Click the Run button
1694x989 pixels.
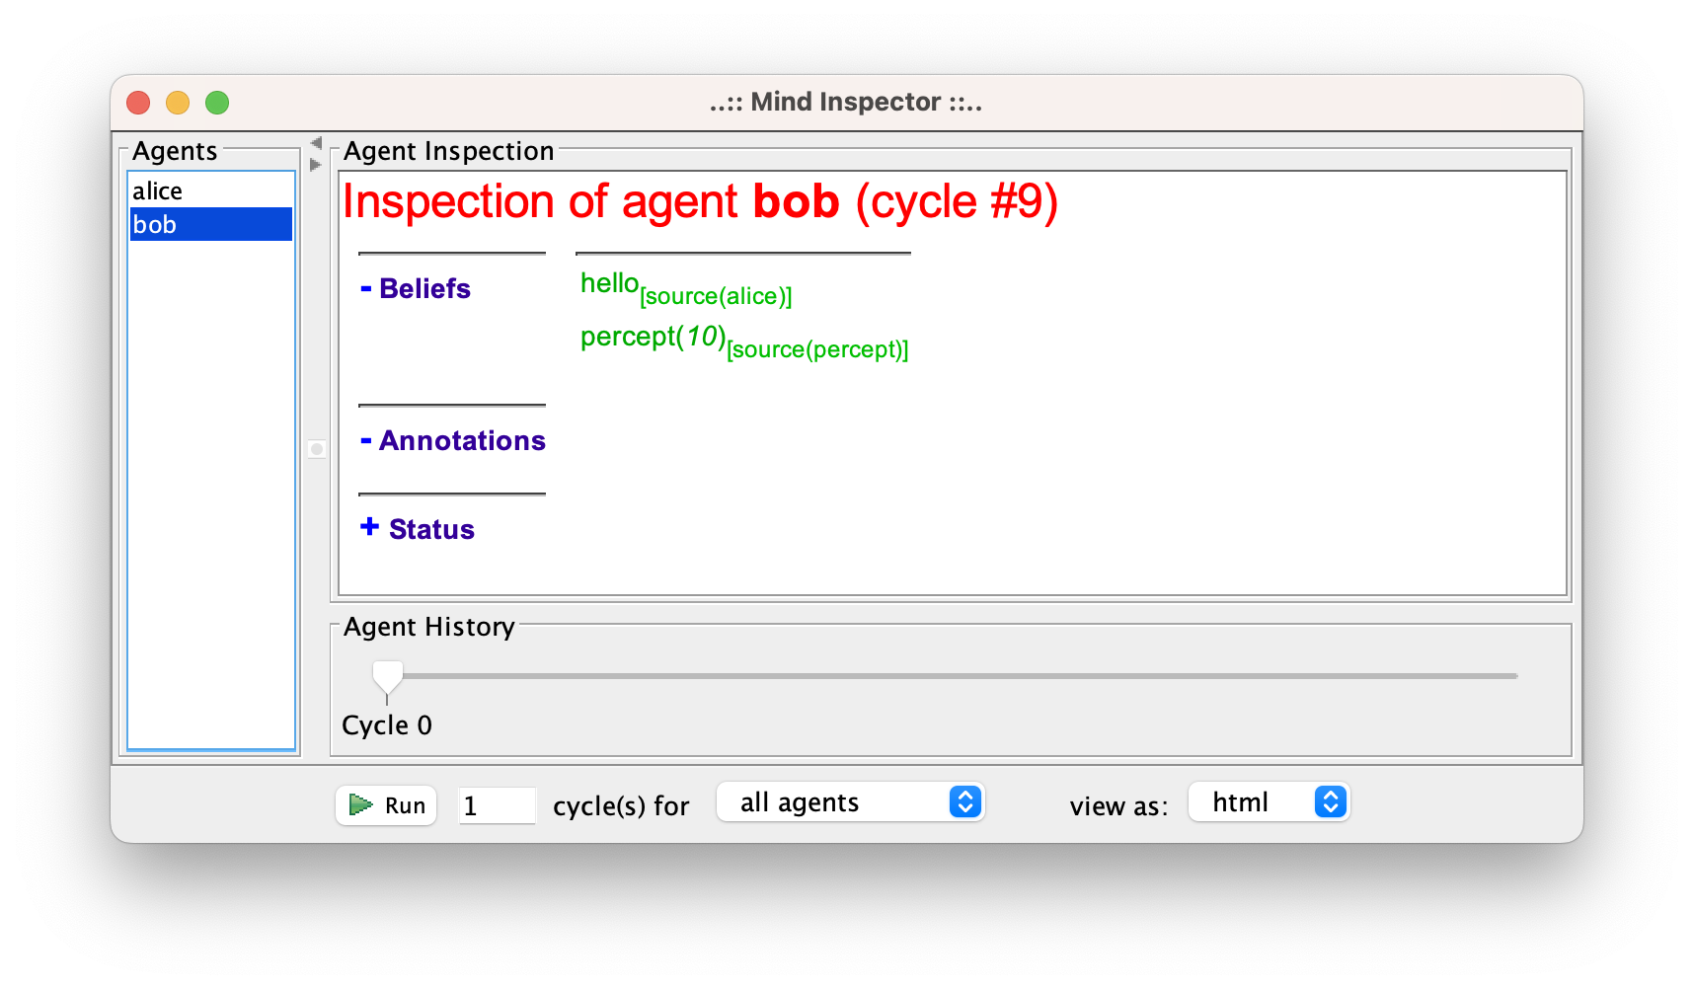(386, 805)
